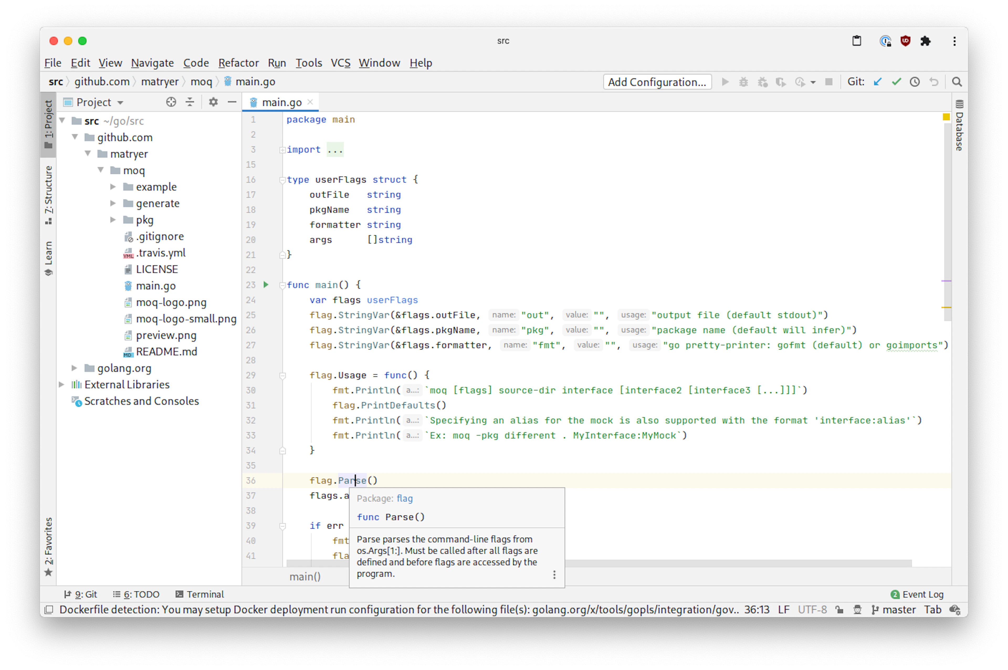The width and height of the screenshot is (1008, 670).
Task: Open Search Everywhere magnifier icon
Action: pos(957,82)
